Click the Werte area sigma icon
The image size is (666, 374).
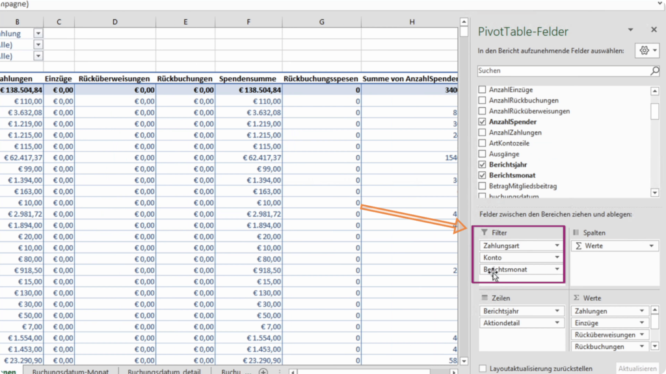coord(576,297)
